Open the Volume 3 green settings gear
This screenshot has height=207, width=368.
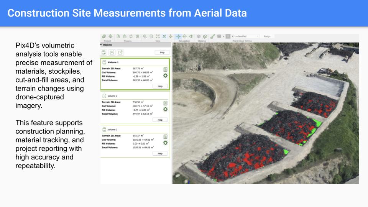165,143
